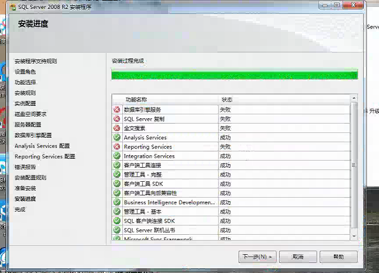Select the 安装配置规则 step
This screenshot has height=273, width=379.
coord(31,178)
